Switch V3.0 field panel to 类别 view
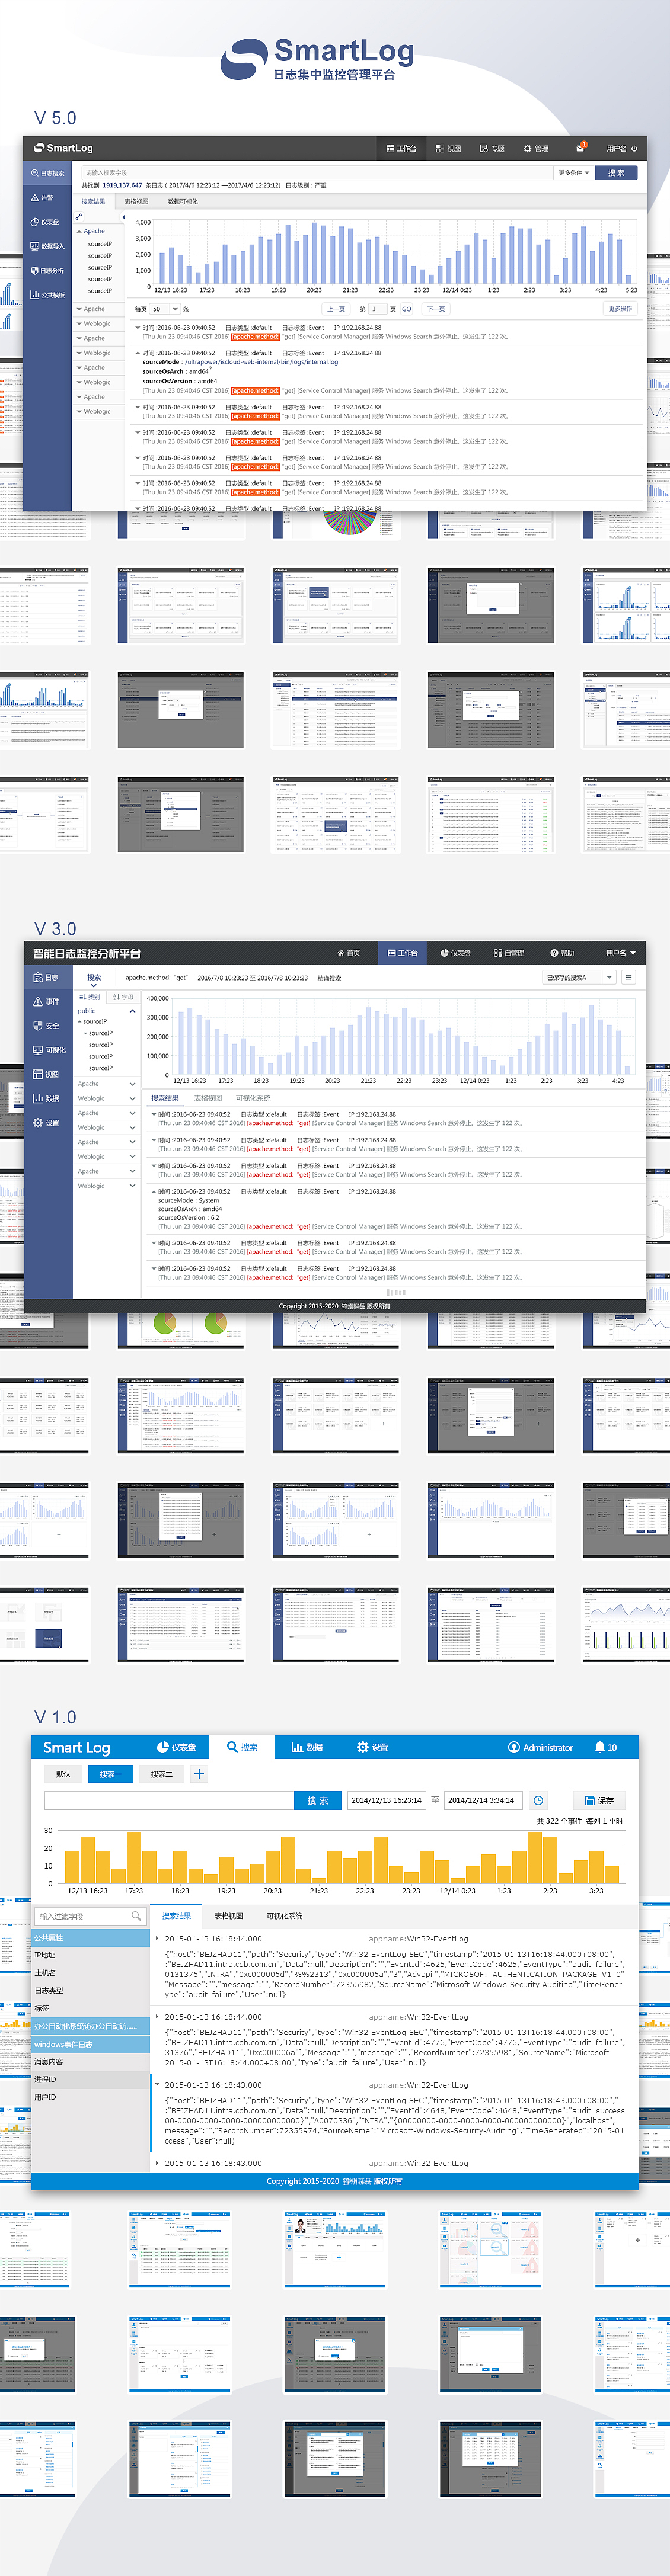Screen dimensions: 670x2576 90,997
